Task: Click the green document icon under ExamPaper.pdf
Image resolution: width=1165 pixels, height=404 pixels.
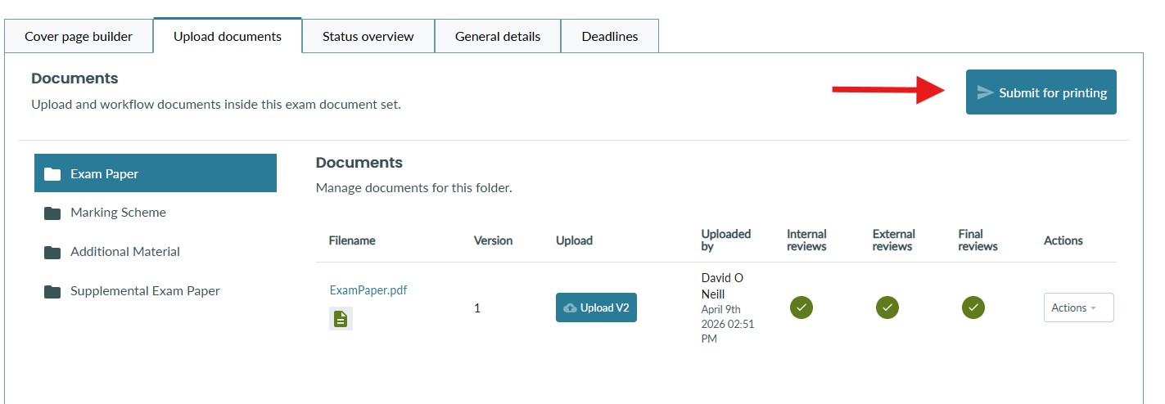Action: point(341,319)
